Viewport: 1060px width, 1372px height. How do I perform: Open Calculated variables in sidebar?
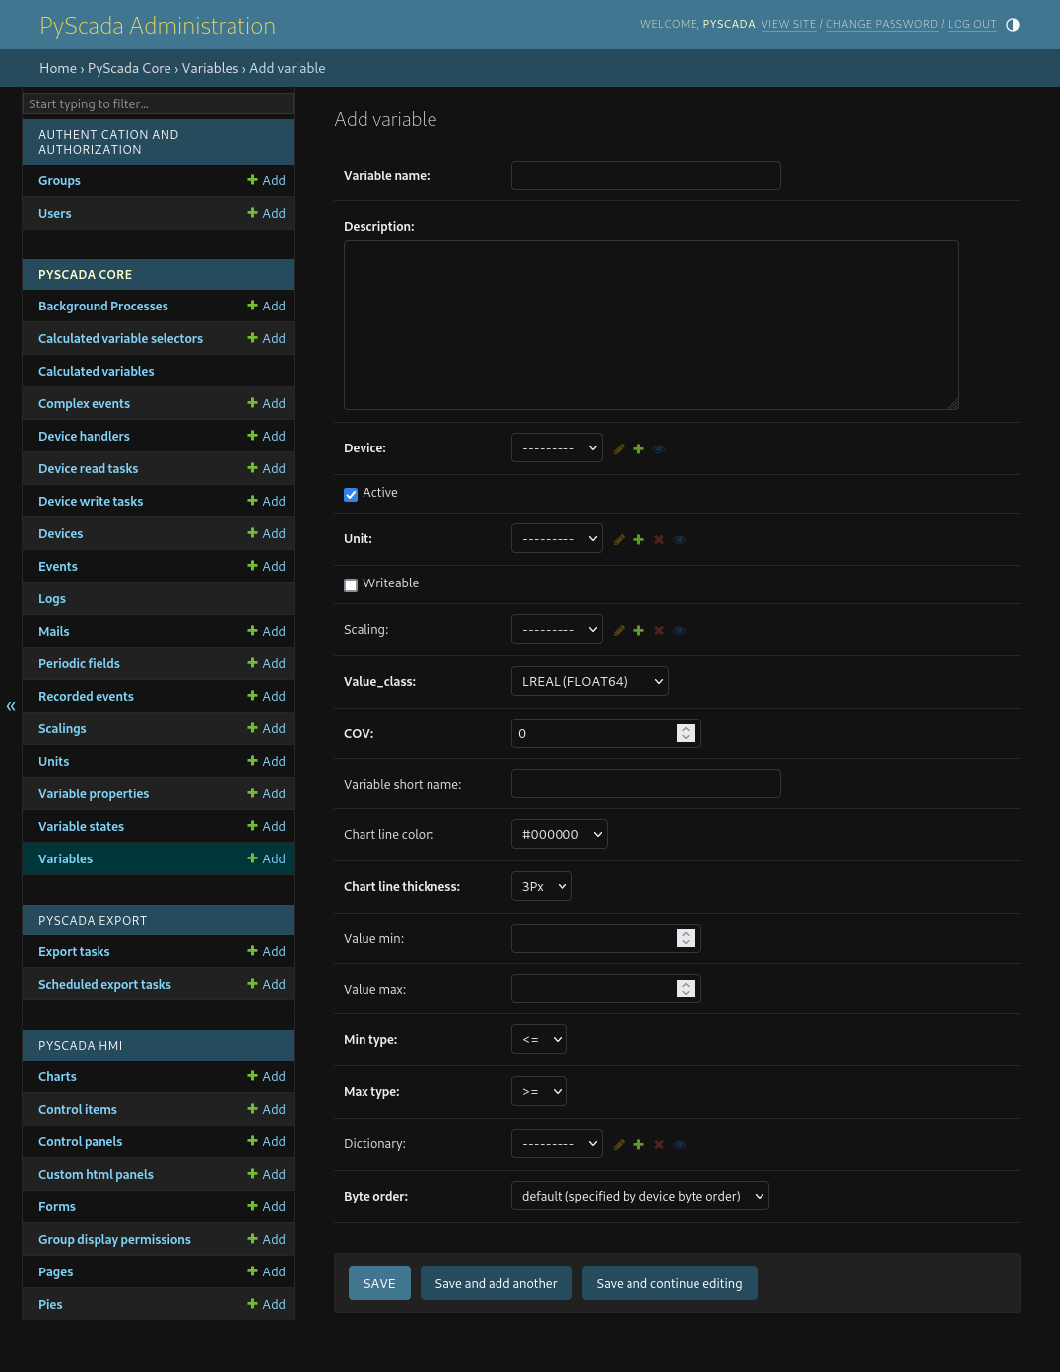pos(97,371)
